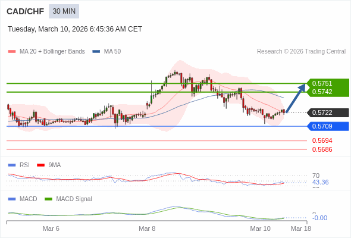
Task: Click the 'Mar 10' date axis label
Action: [x=261, y=228]
